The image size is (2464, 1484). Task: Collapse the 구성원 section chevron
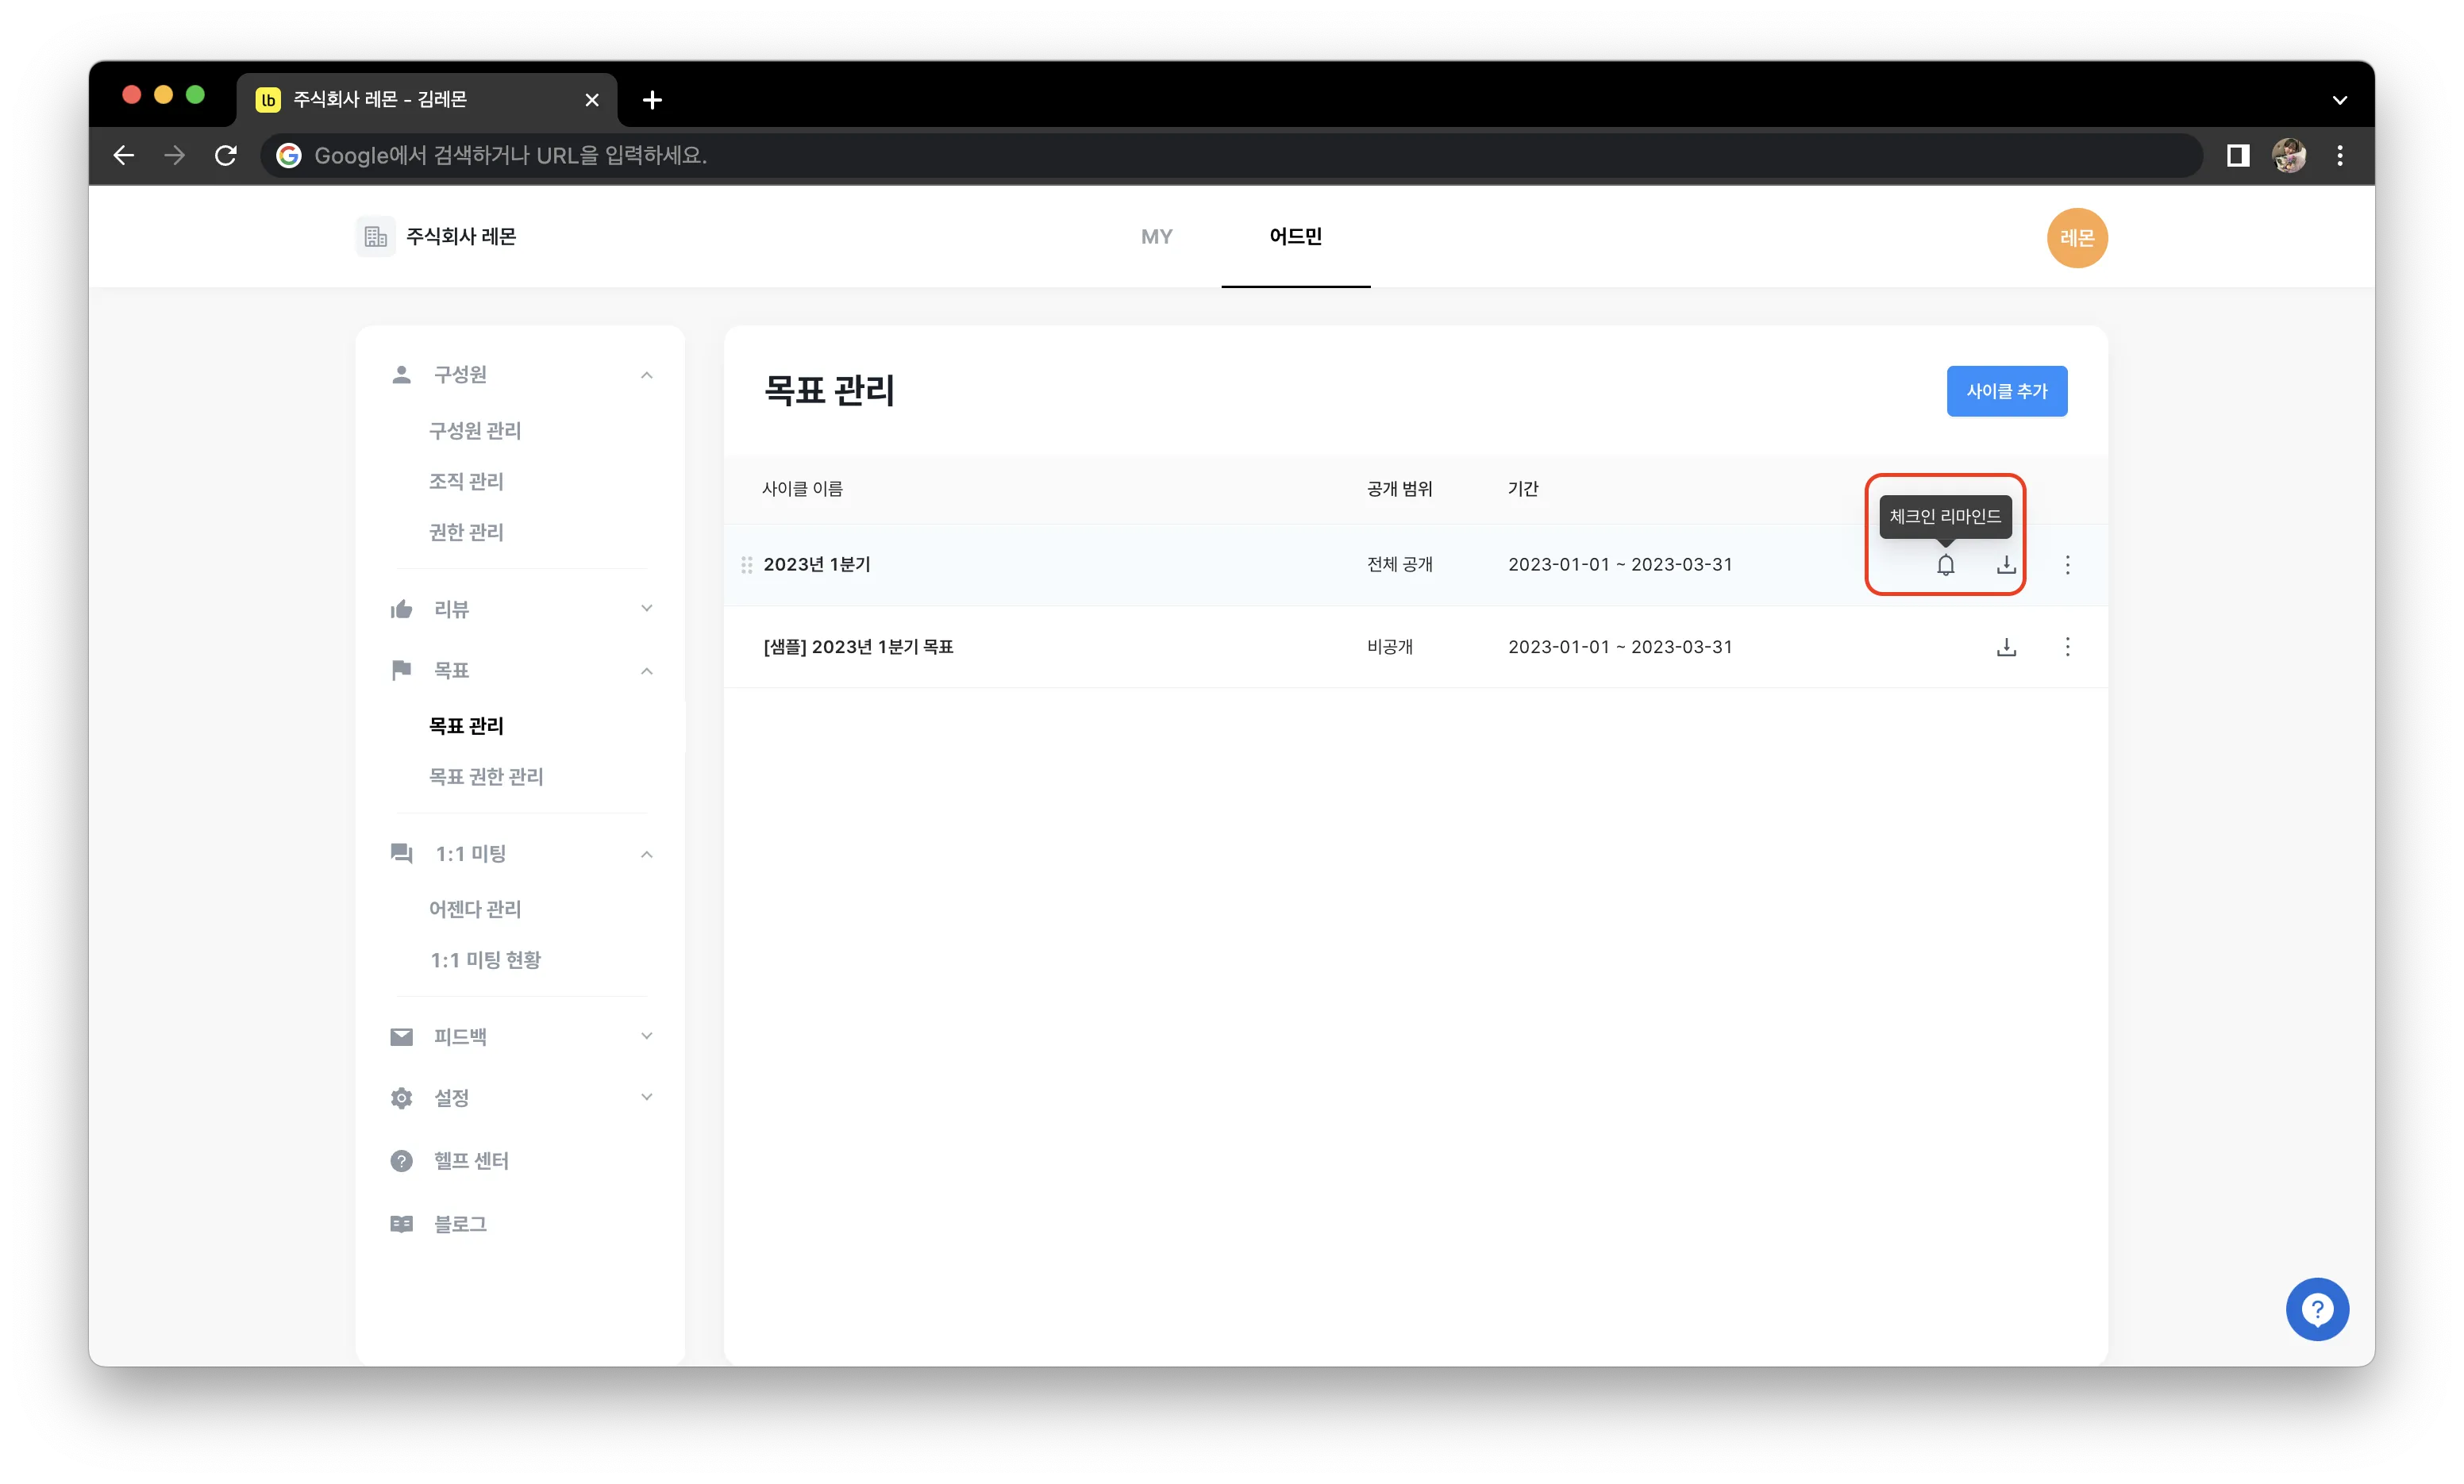pyautogui.click(x=646, y=375)
